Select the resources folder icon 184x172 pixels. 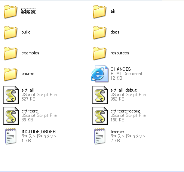pos(99,54)
